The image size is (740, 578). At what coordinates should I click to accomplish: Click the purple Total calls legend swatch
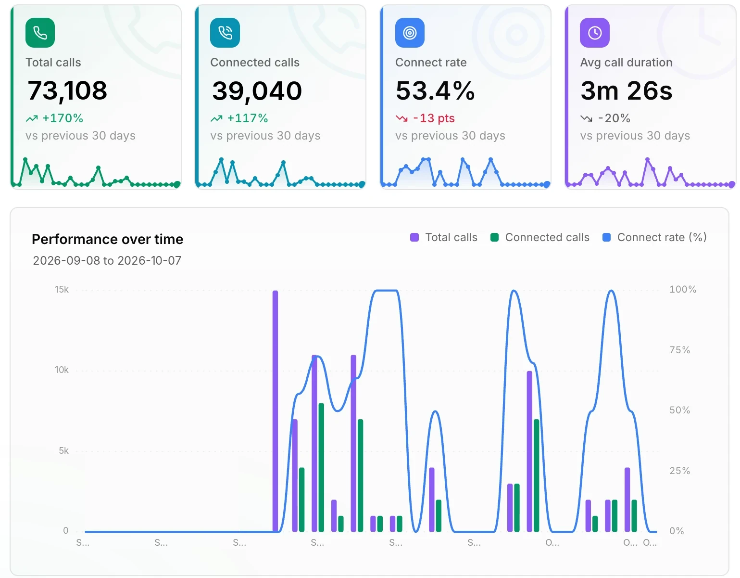414,237
